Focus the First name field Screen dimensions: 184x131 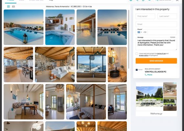[145, 16]
